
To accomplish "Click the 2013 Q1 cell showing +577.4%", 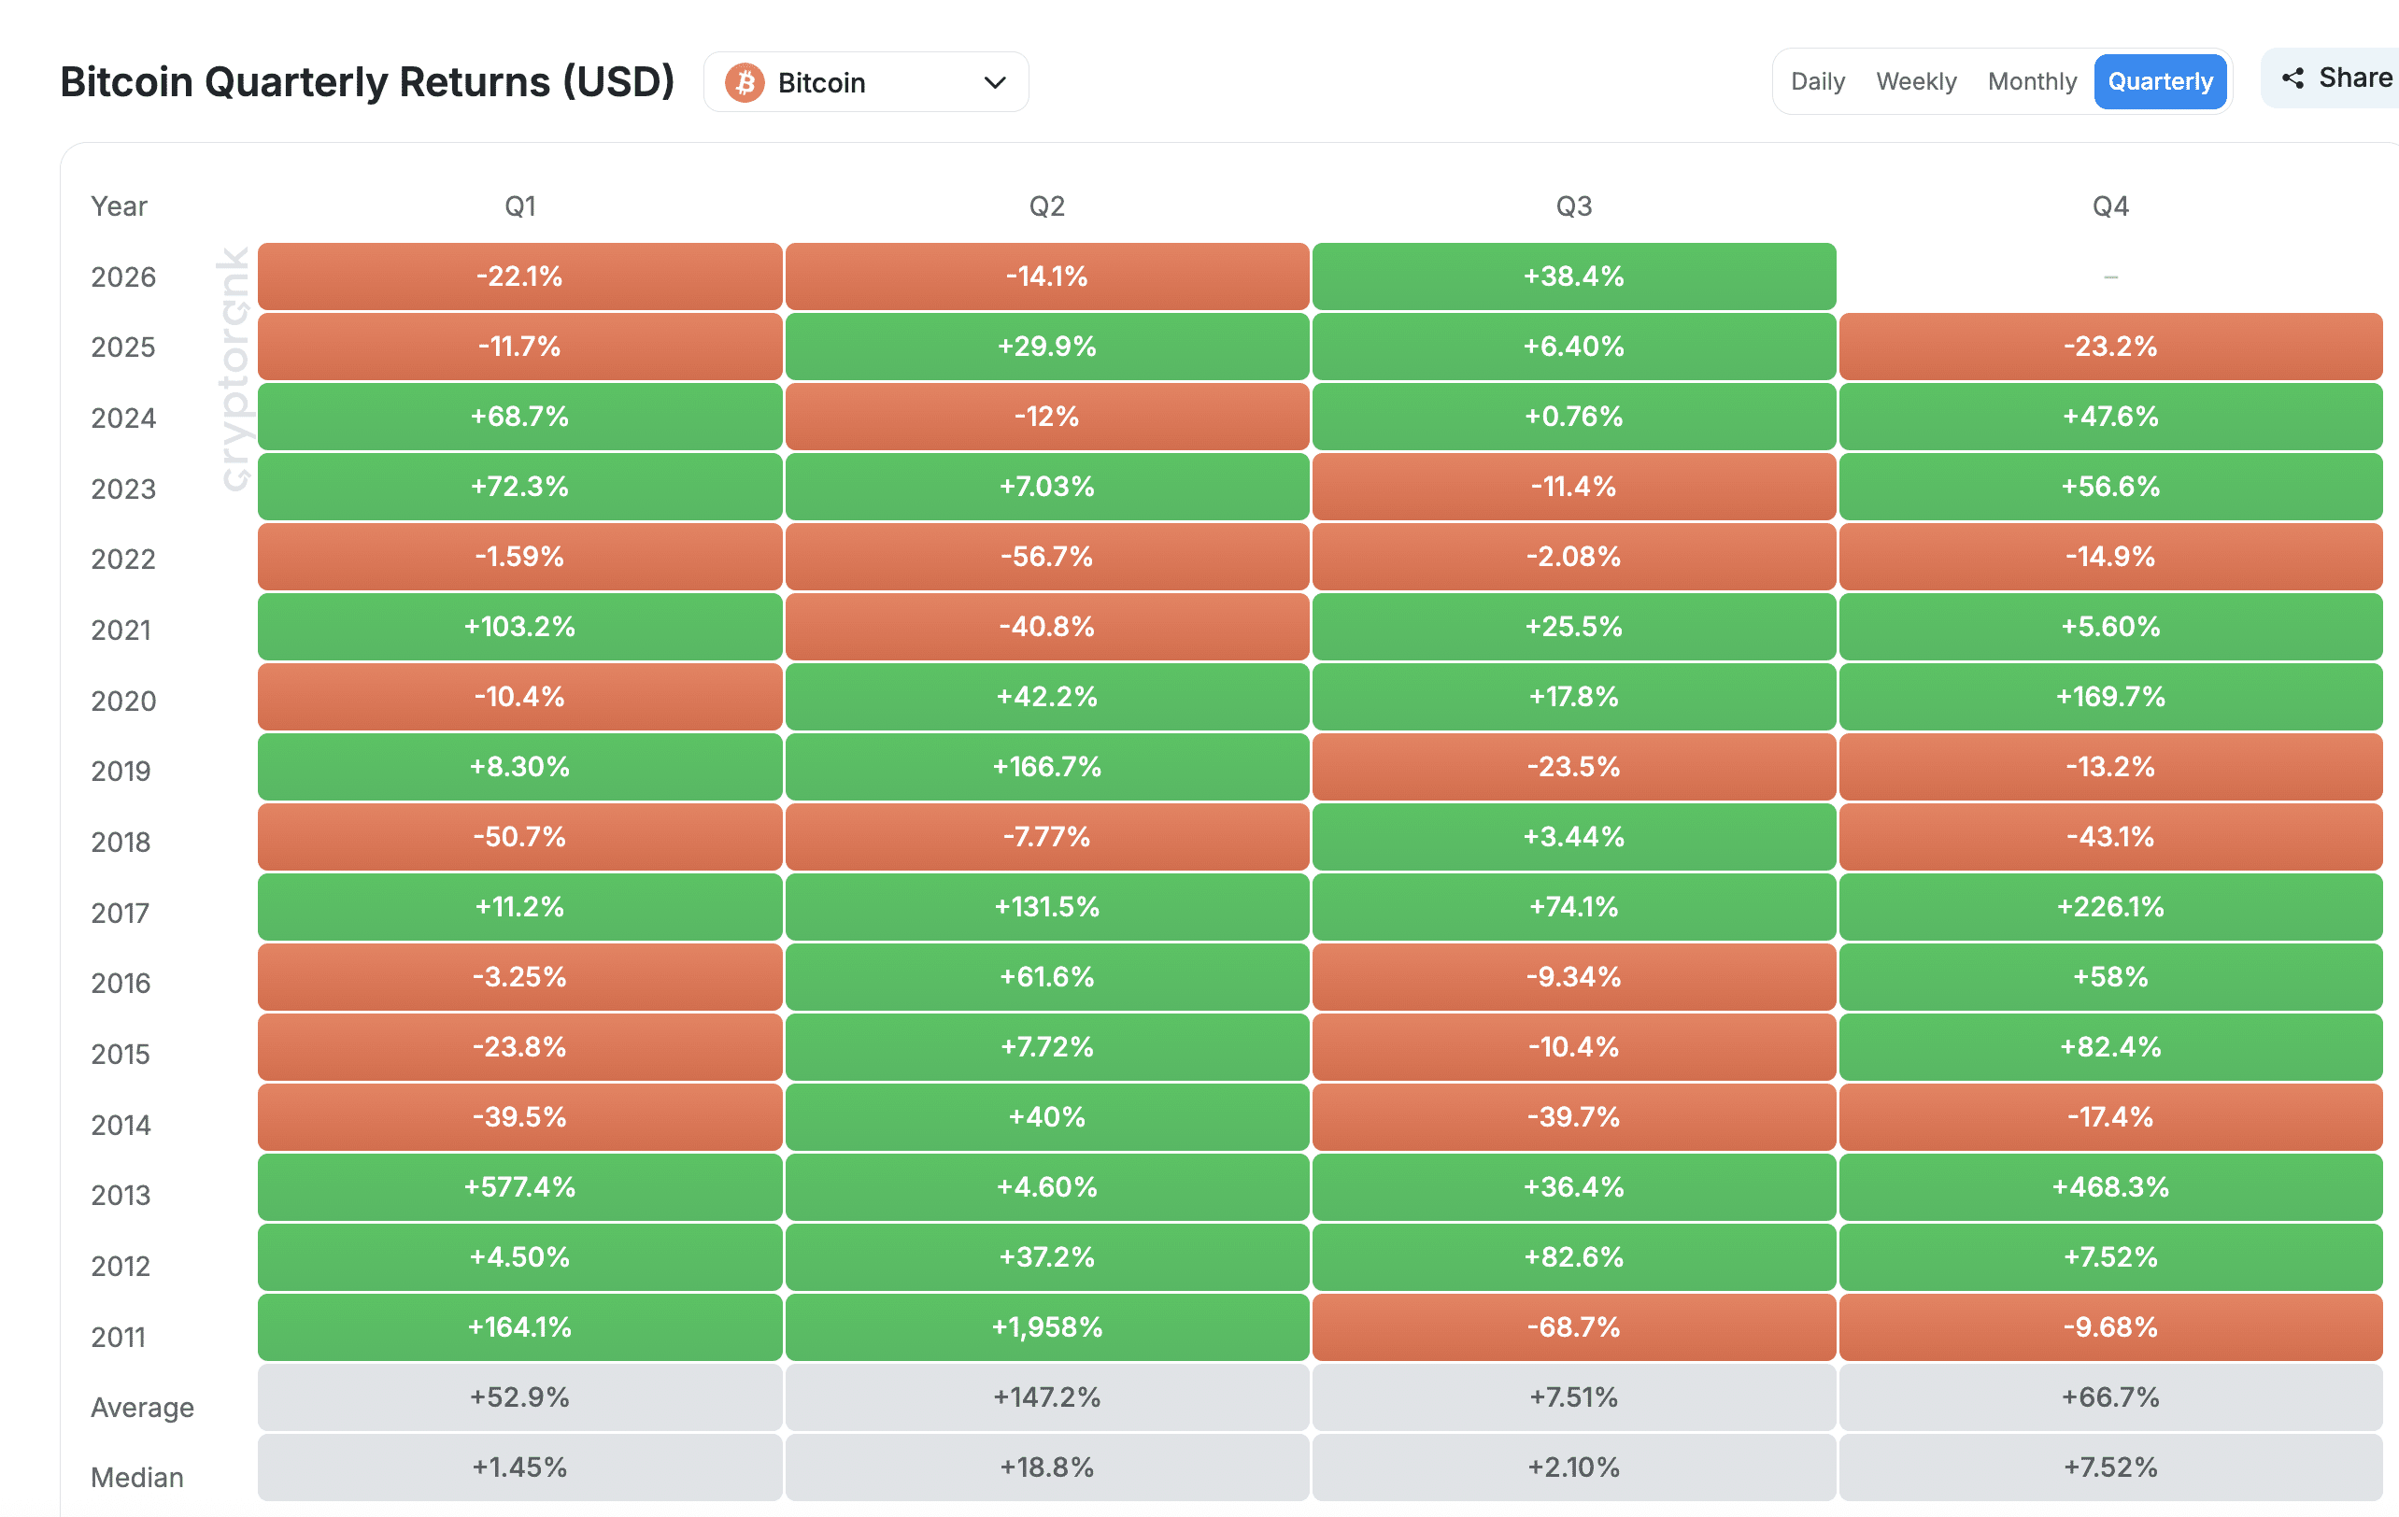I will pyautogui.click(x=520, y=1187).
